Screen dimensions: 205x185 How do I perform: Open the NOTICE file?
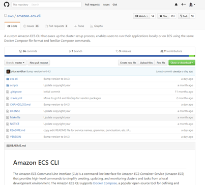pyautogui.click(x=15, y=124)
